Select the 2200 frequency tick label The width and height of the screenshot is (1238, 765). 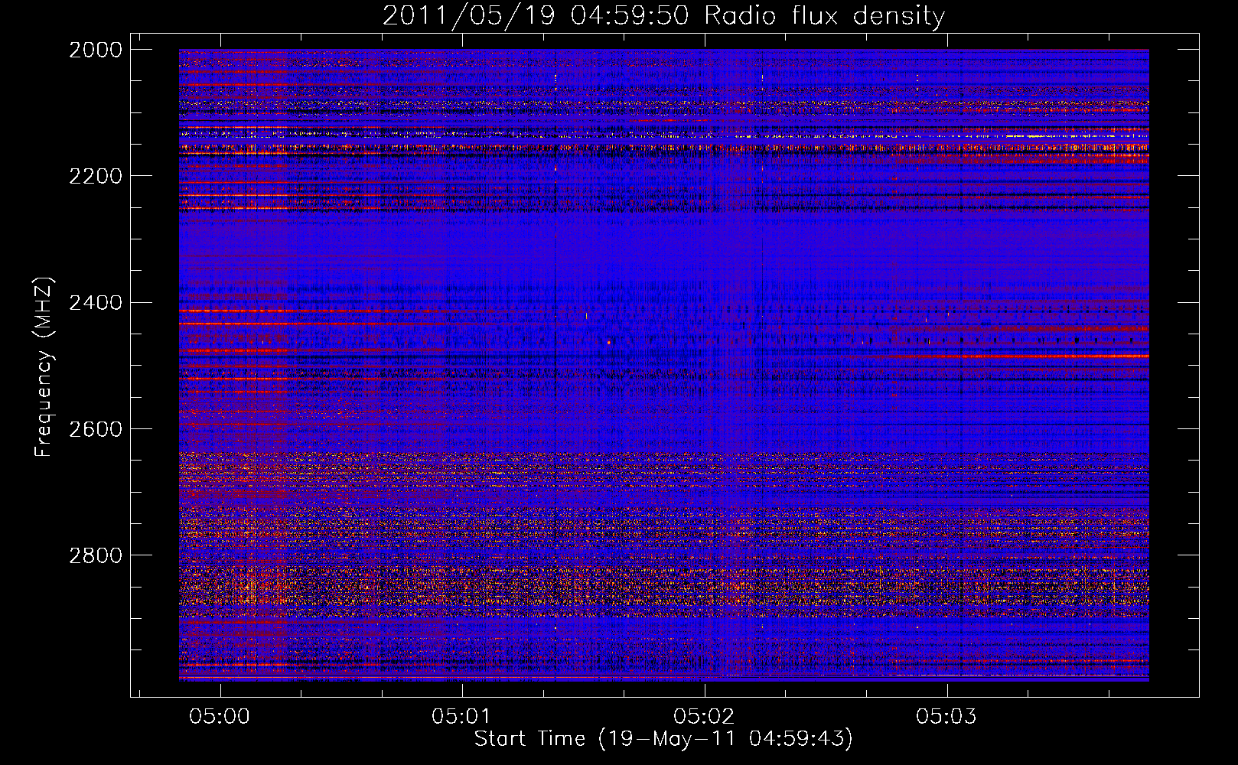point(96,176)
